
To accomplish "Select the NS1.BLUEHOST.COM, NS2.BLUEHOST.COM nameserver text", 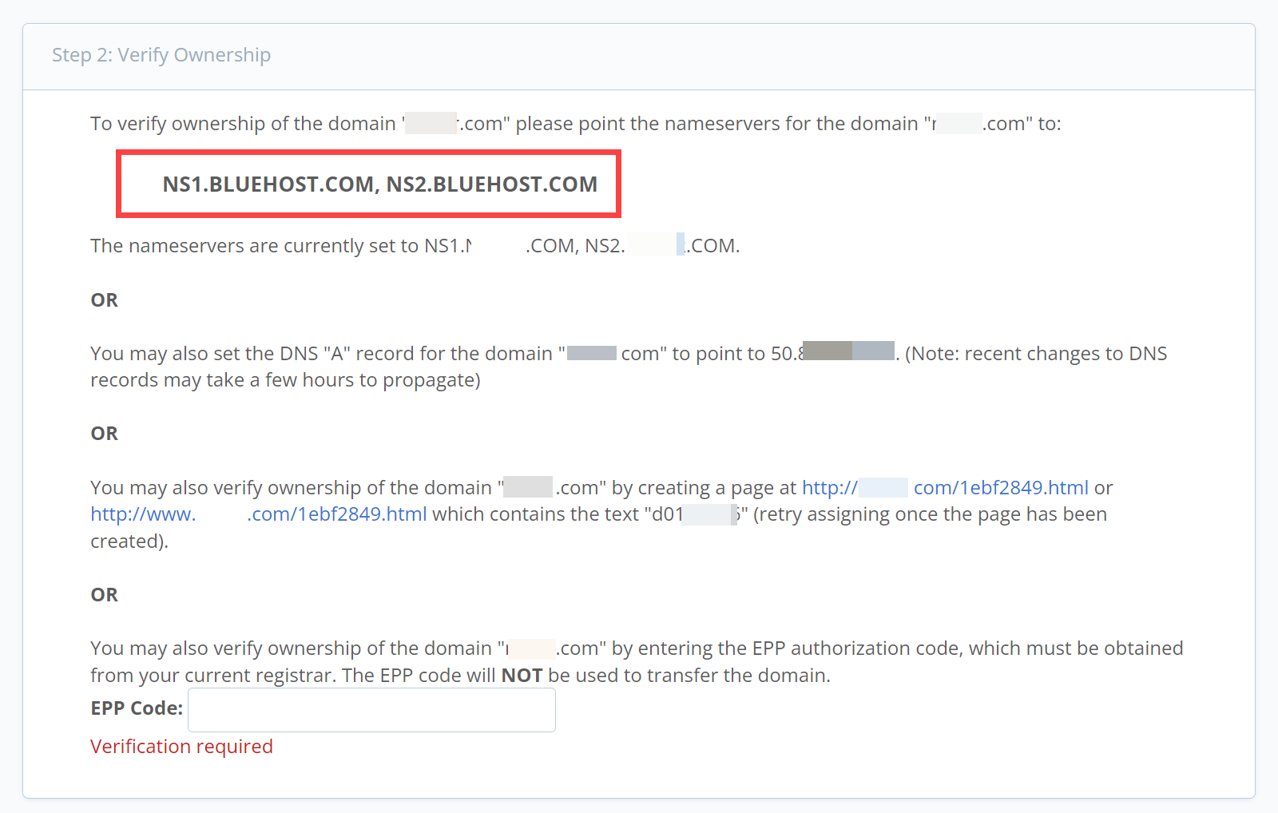I will point(380,184).
